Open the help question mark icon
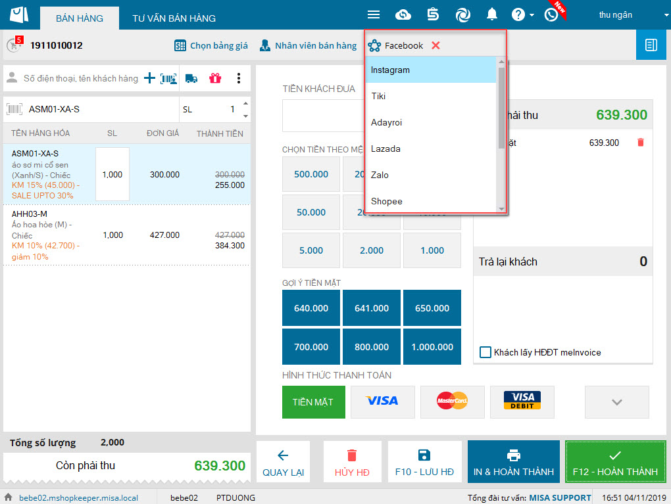The image size is (671, 504). pyautogui.click(x=518, y=15)
